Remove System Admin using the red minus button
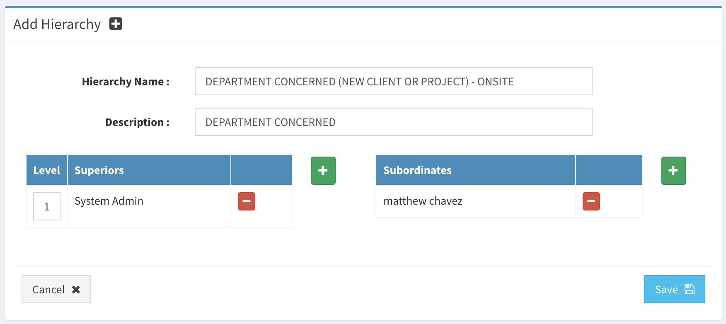This screenshot has height=324, width=726. 247,201
